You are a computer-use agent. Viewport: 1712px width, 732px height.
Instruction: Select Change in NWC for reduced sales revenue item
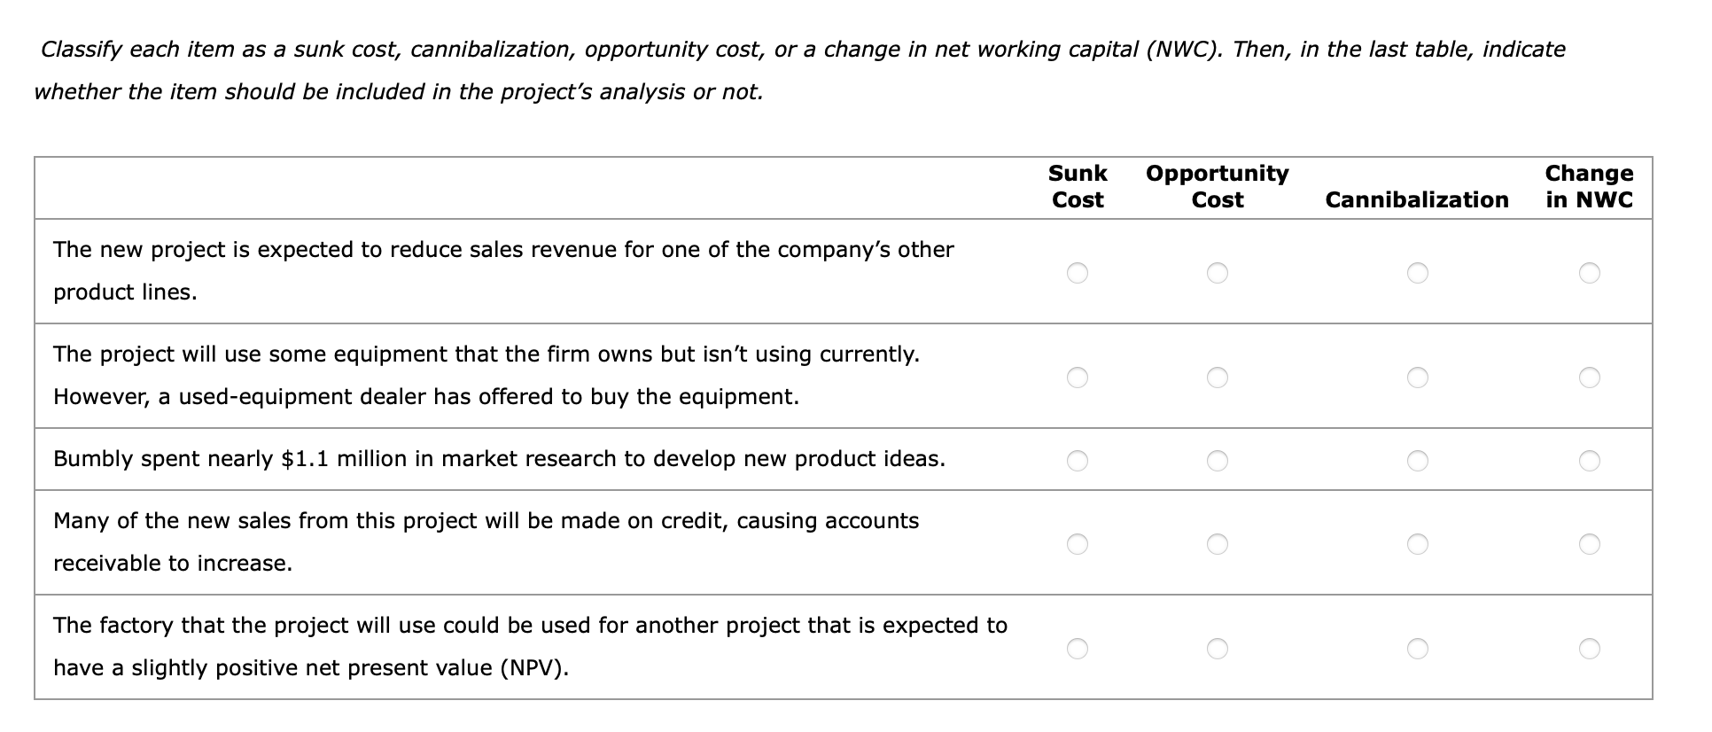1589,273
